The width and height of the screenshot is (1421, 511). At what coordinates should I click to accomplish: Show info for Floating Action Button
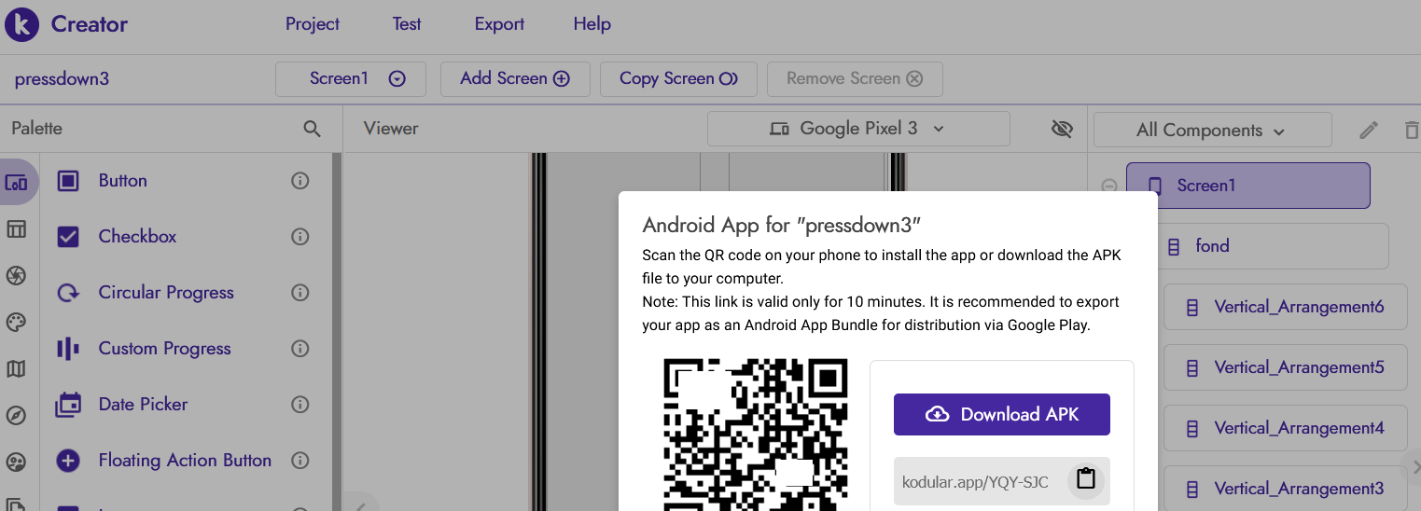(x=300, y=461)
